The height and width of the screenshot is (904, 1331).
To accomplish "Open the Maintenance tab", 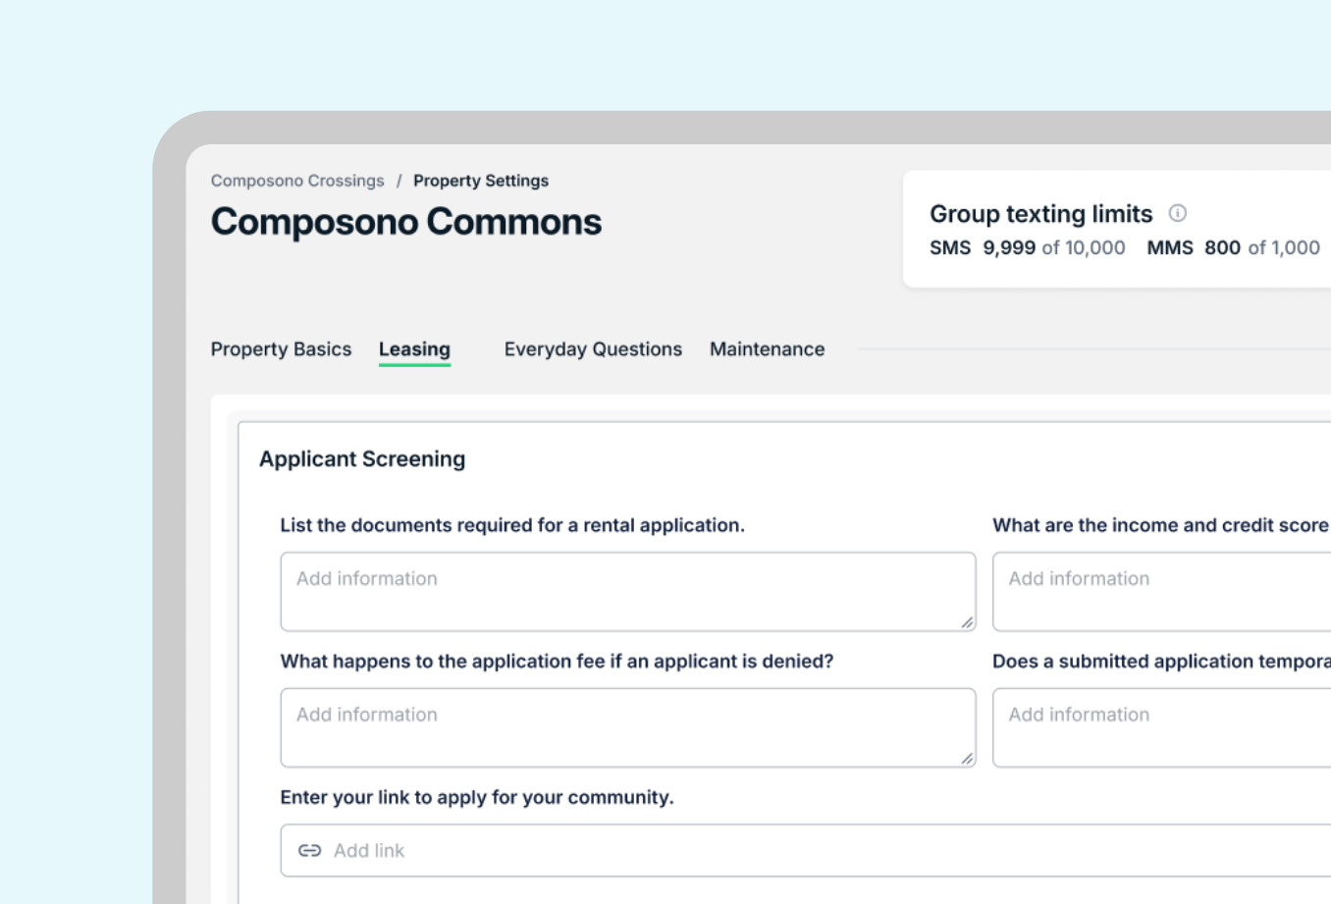I will point(767,349).
